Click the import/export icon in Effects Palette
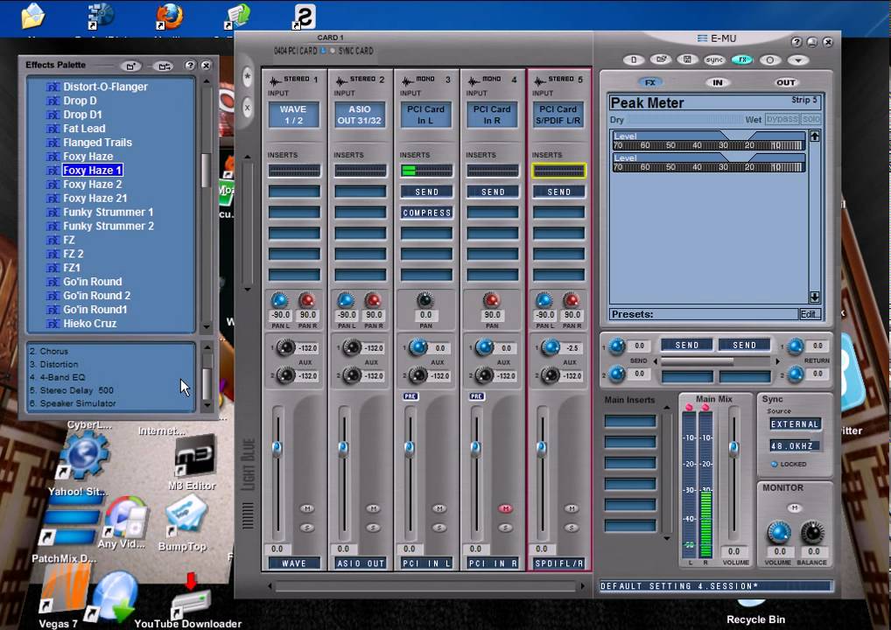The image size is (891, 630). click(x=164, y=66)
